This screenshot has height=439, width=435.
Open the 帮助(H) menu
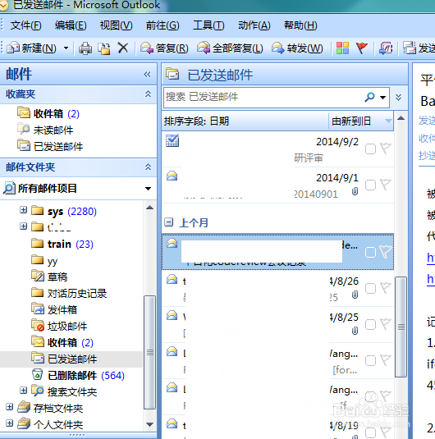tap(300, 25)
